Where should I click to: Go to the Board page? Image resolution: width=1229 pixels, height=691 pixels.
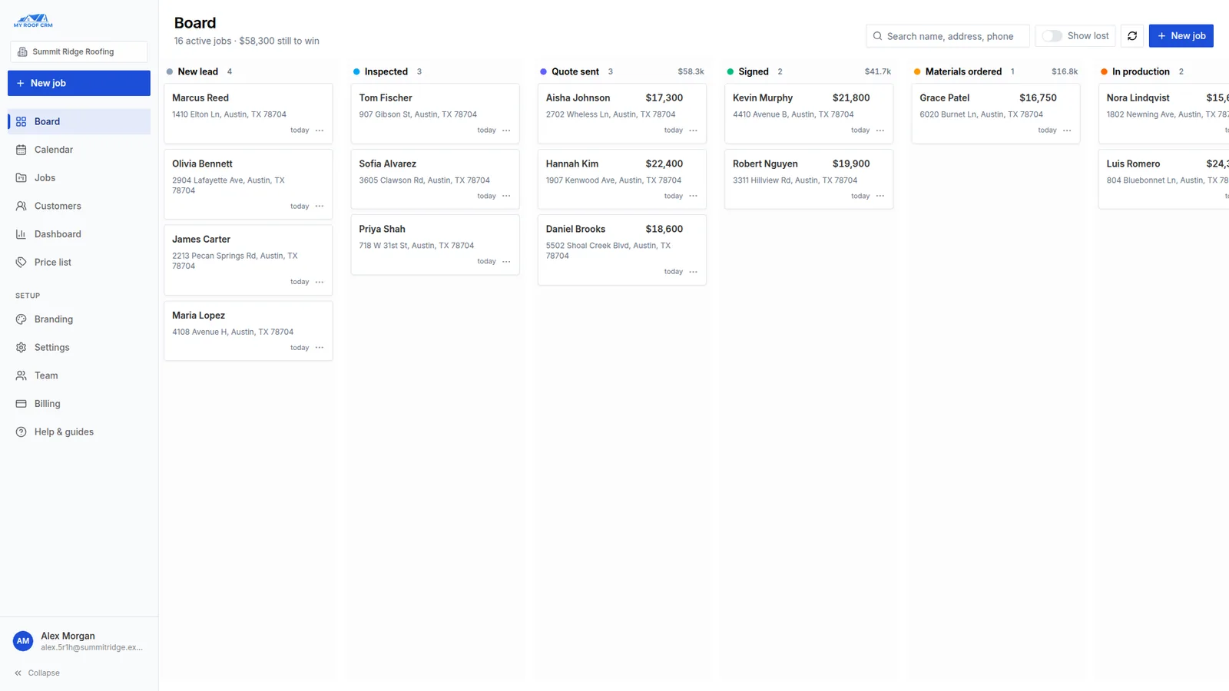[79, 121]
